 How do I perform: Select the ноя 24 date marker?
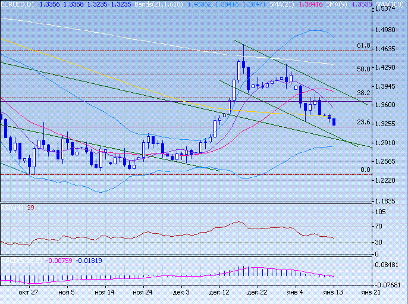pyautogui.click(x=143, y=293)
